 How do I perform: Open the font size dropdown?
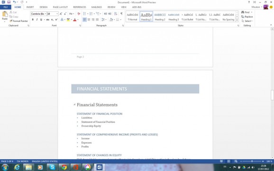(57, 14)
